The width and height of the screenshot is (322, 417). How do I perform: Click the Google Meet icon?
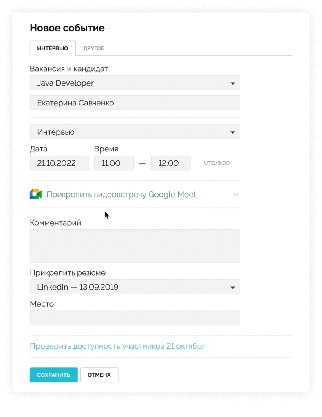pyautogui.click(x=36, y=194)
